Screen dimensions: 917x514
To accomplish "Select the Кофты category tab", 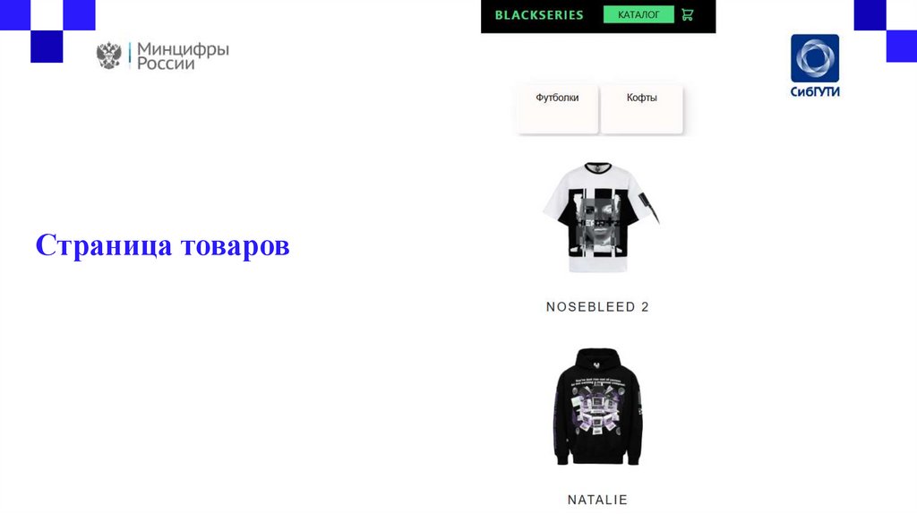I will pyautogui.click(x=641, y=108).
